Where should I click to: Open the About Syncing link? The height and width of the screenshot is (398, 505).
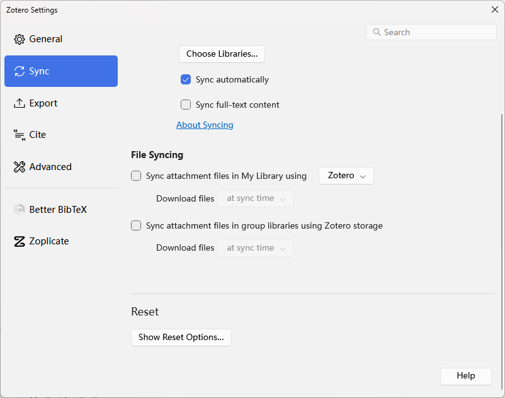(x=205, y=125)
